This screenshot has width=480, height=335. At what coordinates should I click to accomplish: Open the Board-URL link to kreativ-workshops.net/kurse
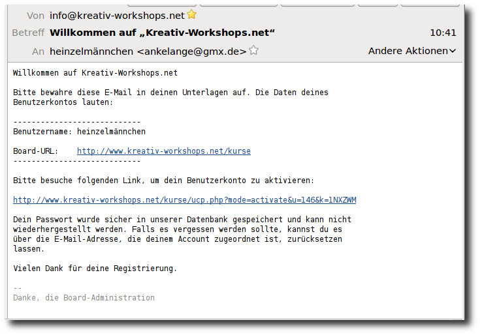(164, 151)
